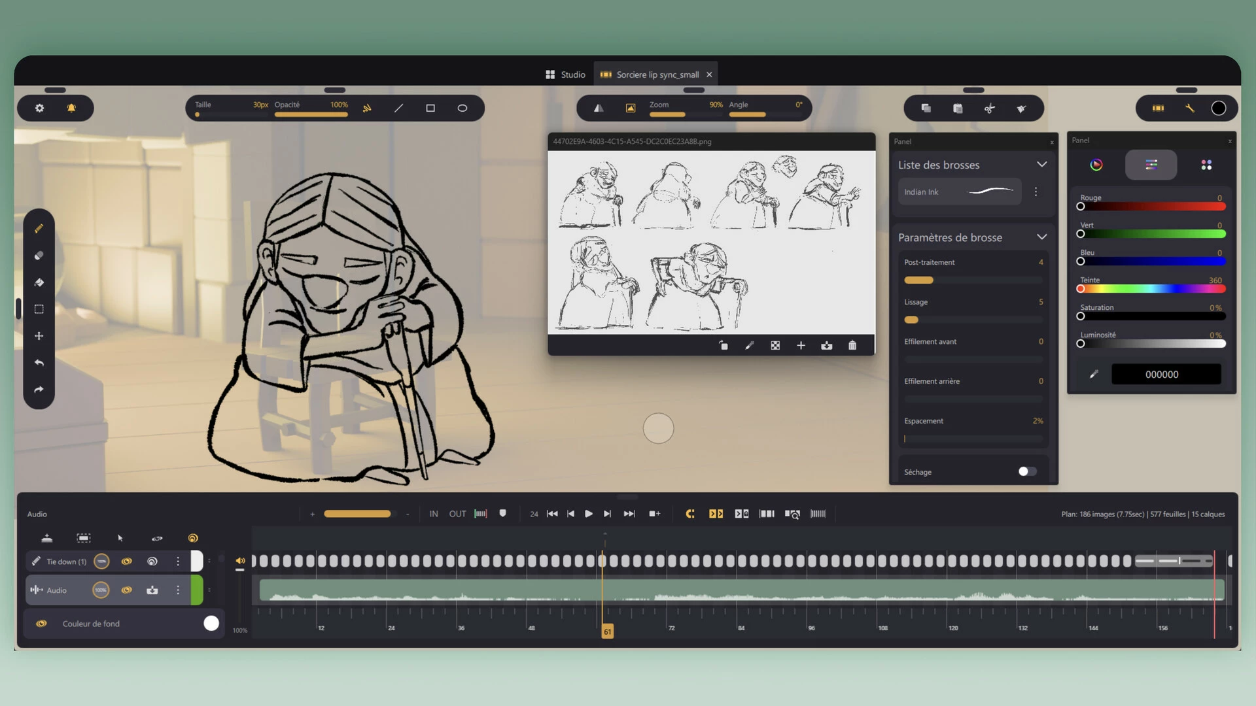
Task: Toggle the Séchage switch
Action: pos(1027,471)
